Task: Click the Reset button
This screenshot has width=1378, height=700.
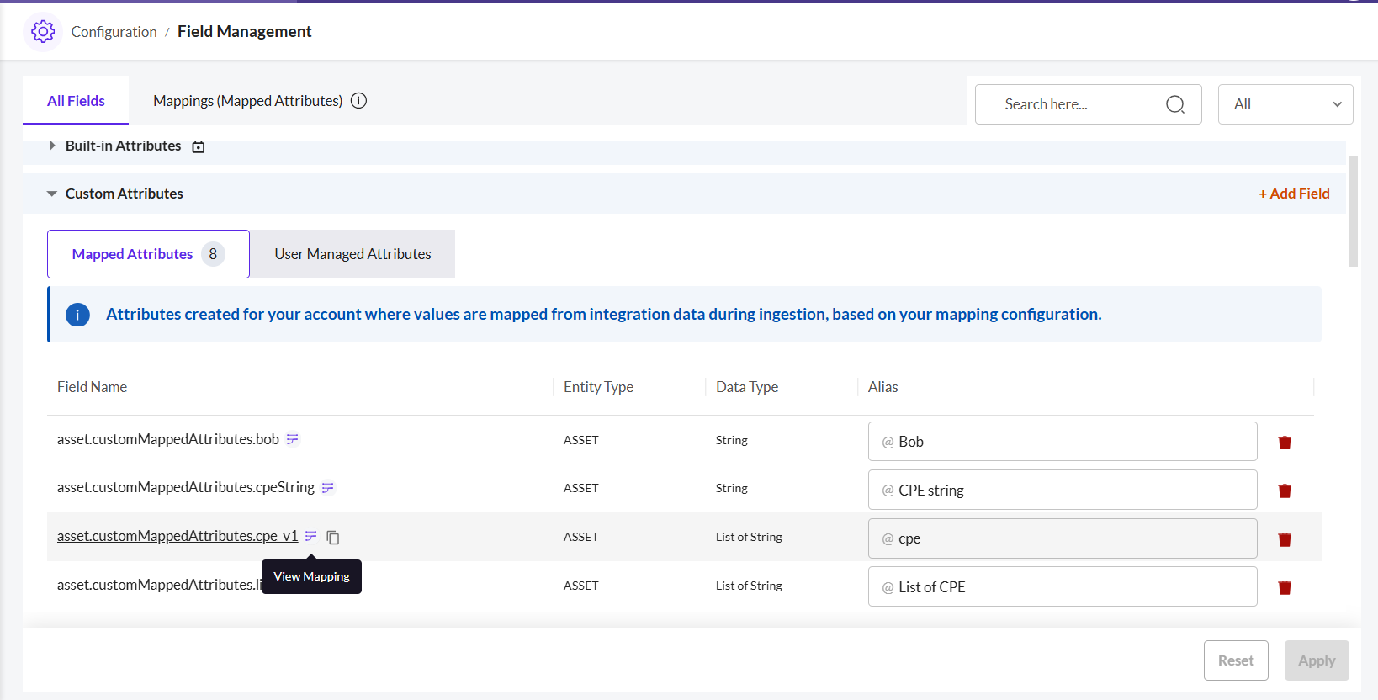Action: point(1236,660)
